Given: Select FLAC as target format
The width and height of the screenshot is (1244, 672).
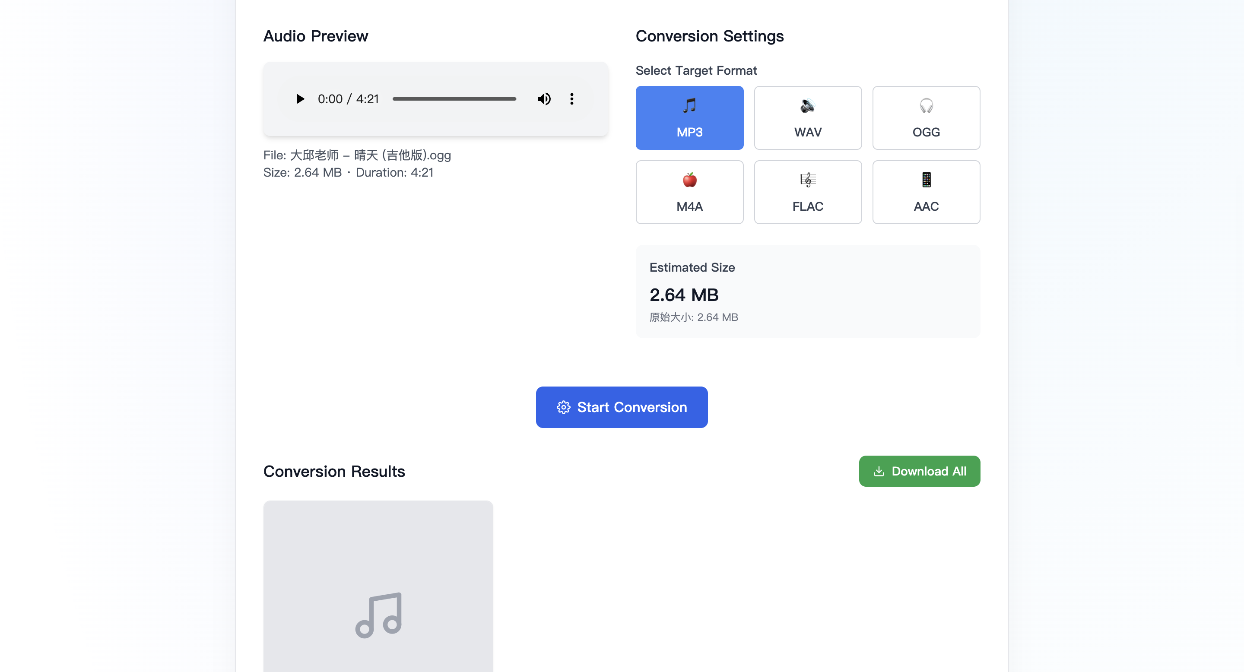Looking at the screenshot, I should 807,192.
